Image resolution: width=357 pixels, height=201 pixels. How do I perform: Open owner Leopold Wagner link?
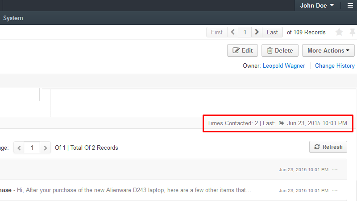[284, 66]
